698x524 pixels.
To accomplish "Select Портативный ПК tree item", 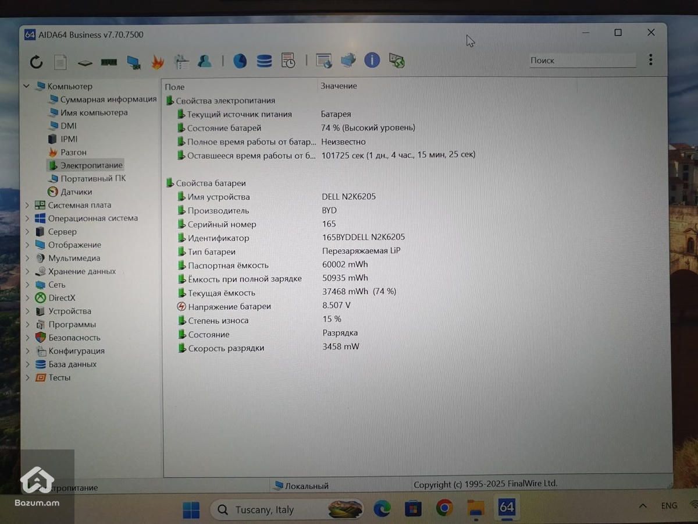I will point(87,179).
